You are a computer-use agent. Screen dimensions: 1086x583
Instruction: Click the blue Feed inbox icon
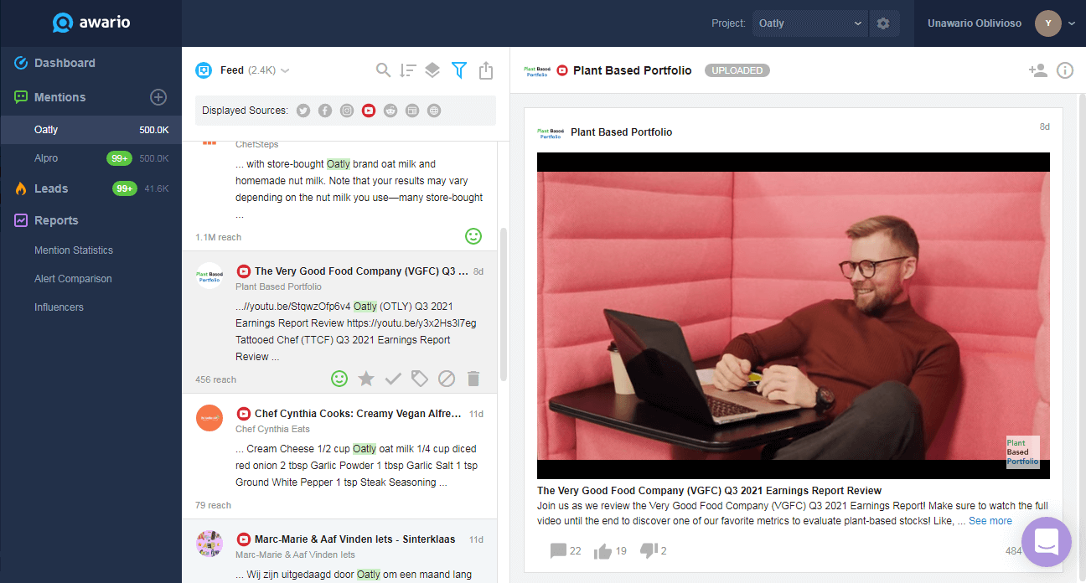click(x=203, y=70)
